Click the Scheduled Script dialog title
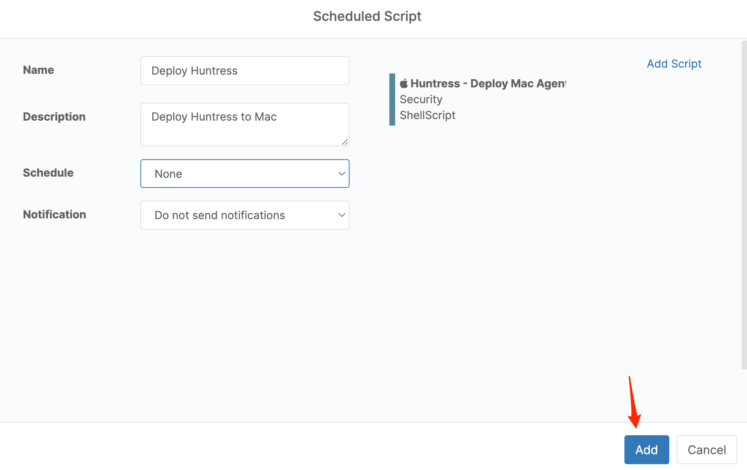 367,16
